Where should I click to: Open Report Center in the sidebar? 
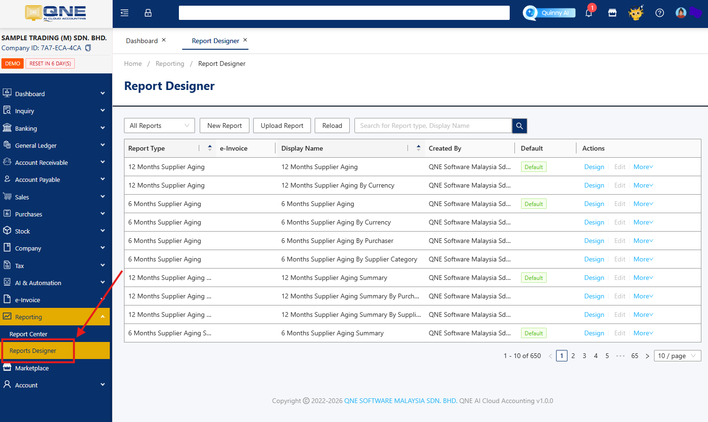pos(28,334)
